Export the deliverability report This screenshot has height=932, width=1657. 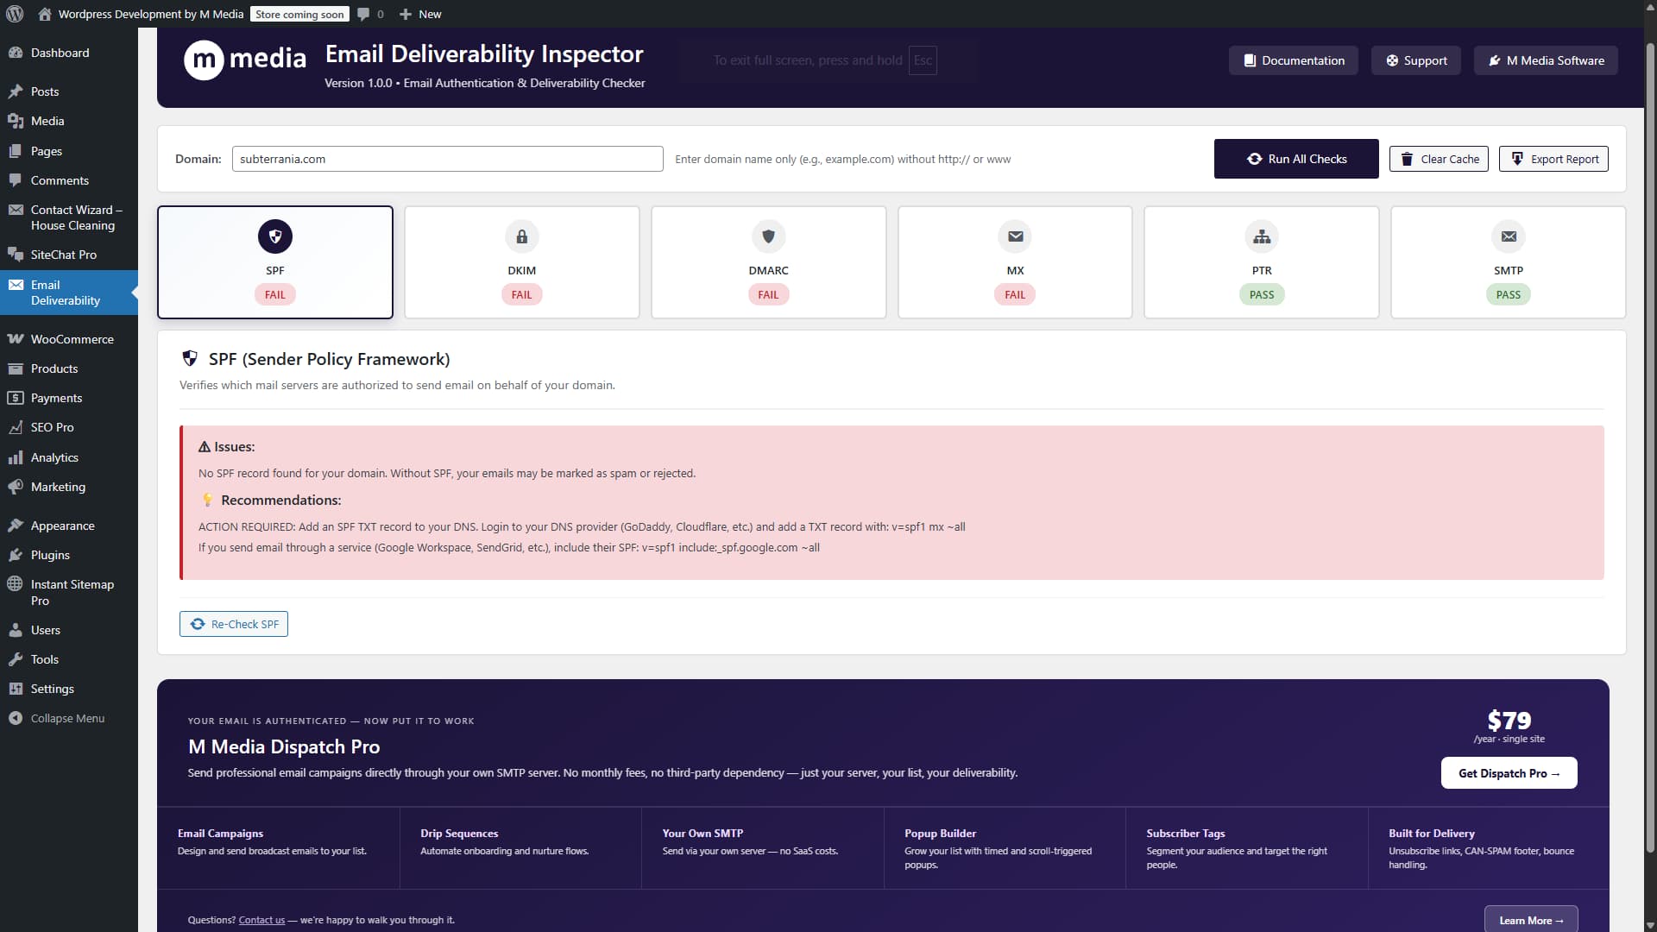[x=1553, y=159]
